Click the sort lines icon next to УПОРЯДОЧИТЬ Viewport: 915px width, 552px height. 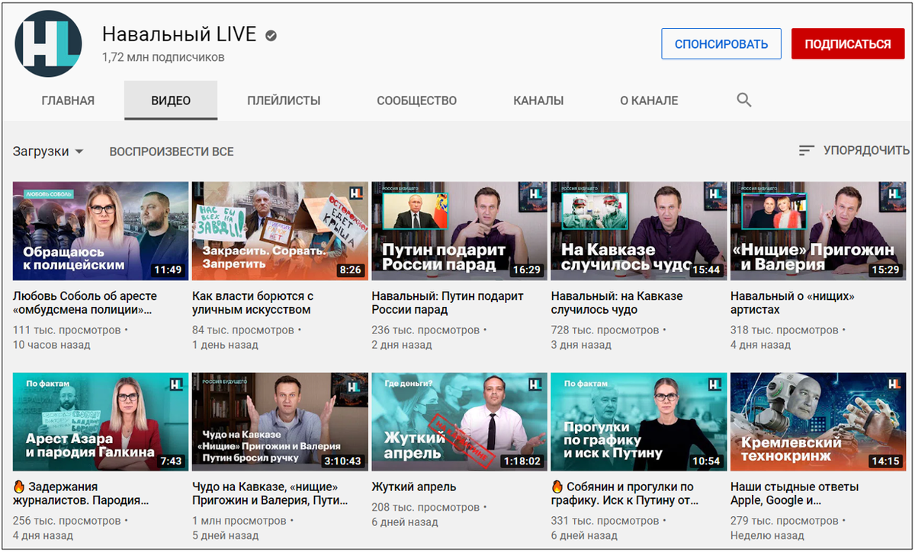[x=807, y=151]
